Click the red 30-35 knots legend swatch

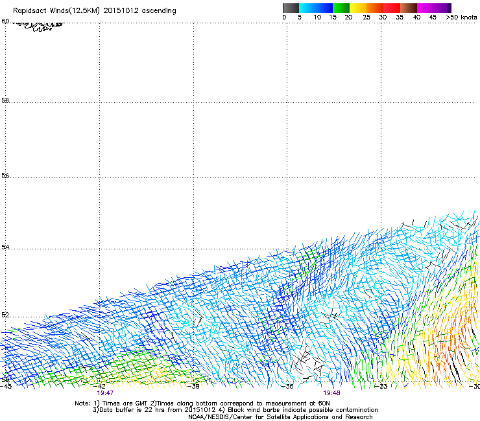[392, 8]
